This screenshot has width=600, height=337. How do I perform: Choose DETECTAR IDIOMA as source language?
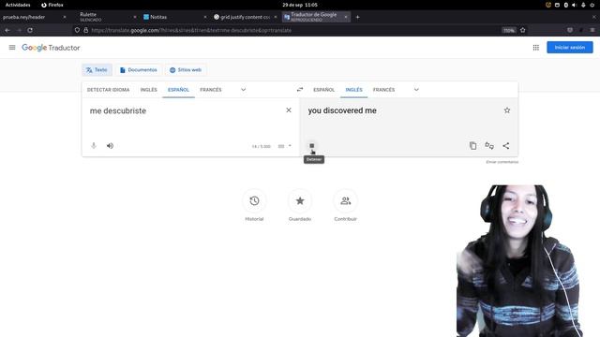click(x=109, y=90)
